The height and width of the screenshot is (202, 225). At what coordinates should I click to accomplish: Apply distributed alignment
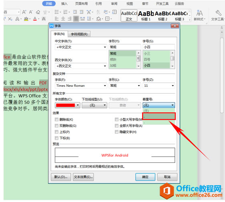click(82, 19)
